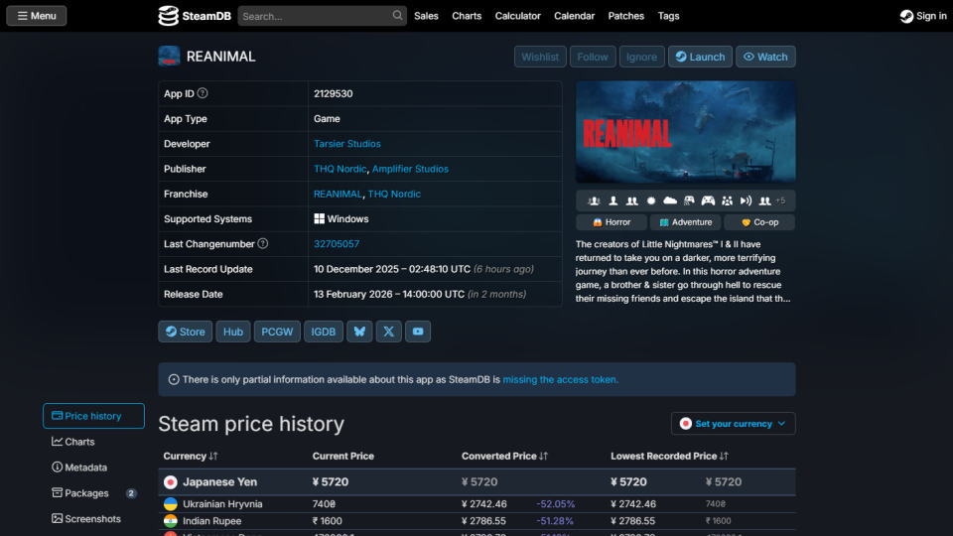The image size is (953, 536).
Task: Open the Sales nav item
Action: tap(426, 16)
